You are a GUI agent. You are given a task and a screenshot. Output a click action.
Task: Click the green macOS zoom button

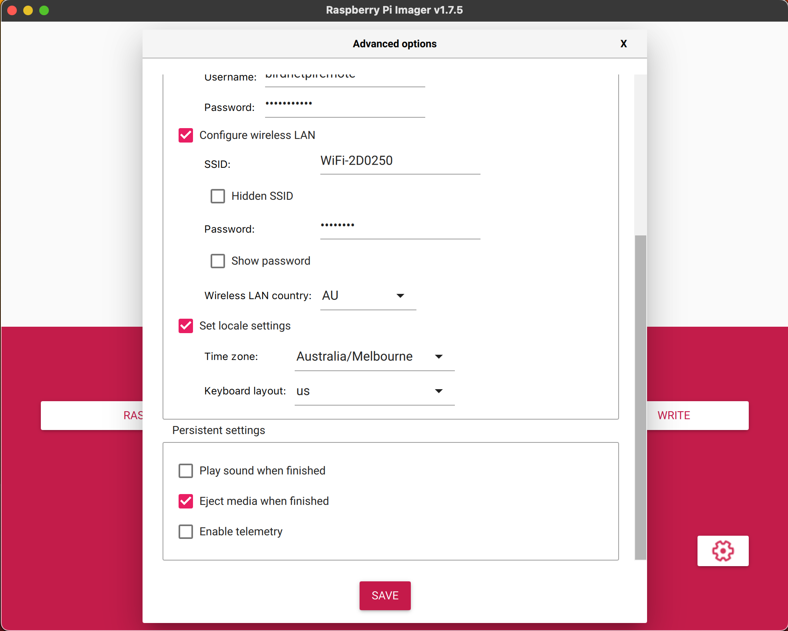pos(44,10)
